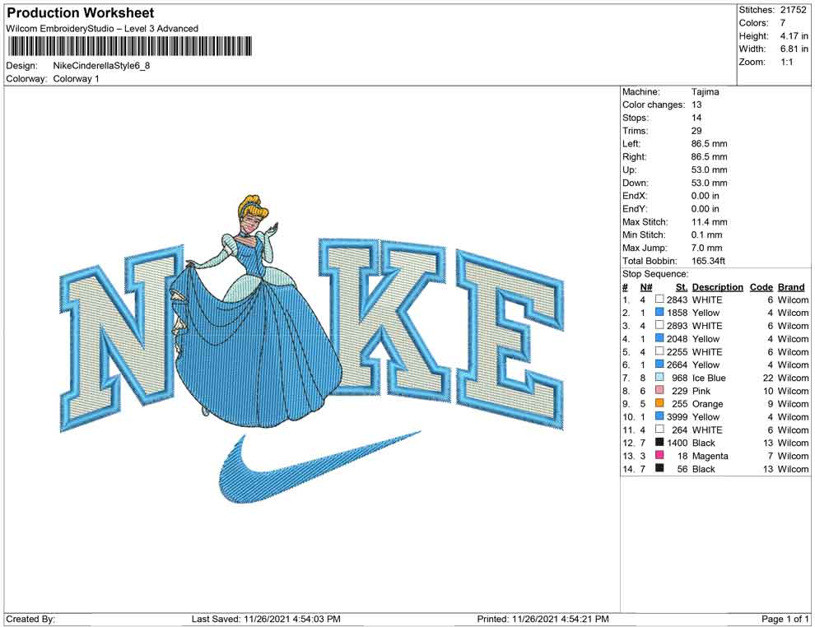Click the Production Worksheet title
The image size is (815, 627).
click(80, 13)
